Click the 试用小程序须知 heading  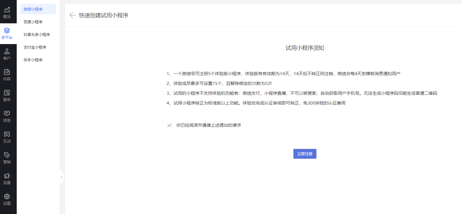point(305,48)
